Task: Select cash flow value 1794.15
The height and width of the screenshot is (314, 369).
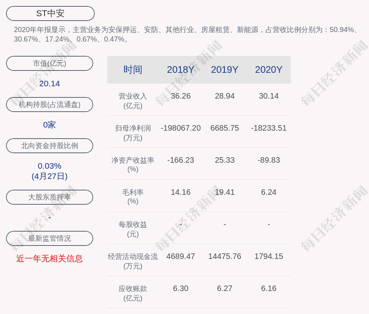Action: point(269,256)
